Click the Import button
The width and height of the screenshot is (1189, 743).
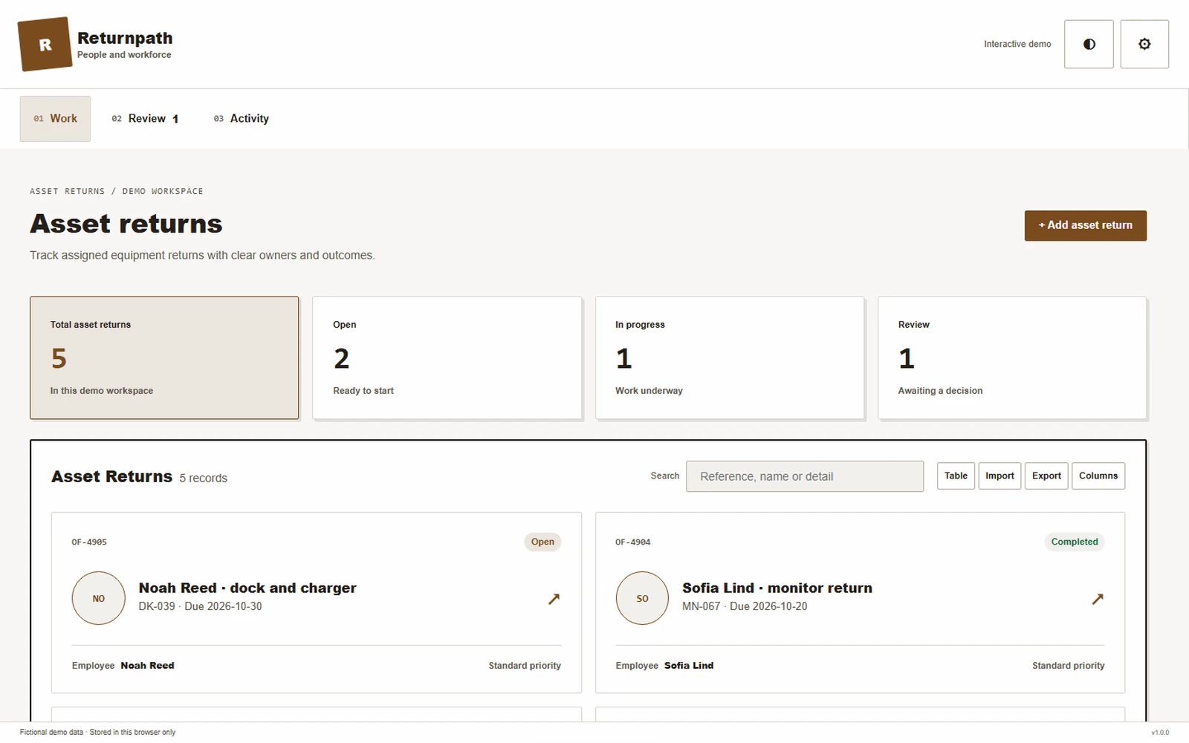tap(1000, 476)
